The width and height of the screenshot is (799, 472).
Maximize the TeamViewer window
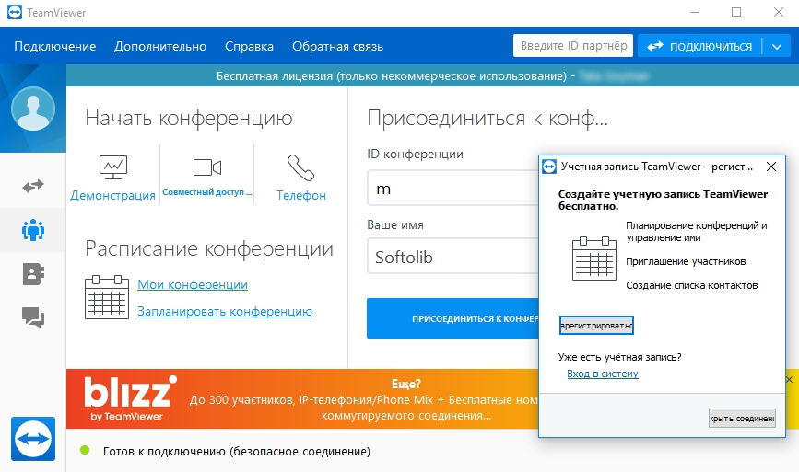coord(736,12)
